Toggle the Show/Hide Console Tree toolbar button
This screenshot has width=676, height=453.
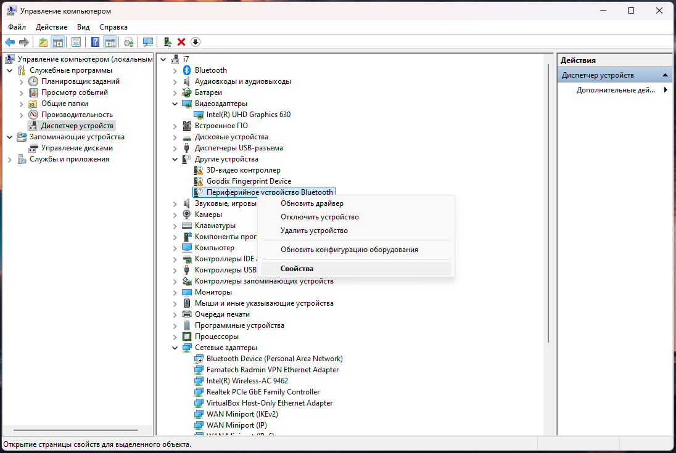[x=58, y=42]
